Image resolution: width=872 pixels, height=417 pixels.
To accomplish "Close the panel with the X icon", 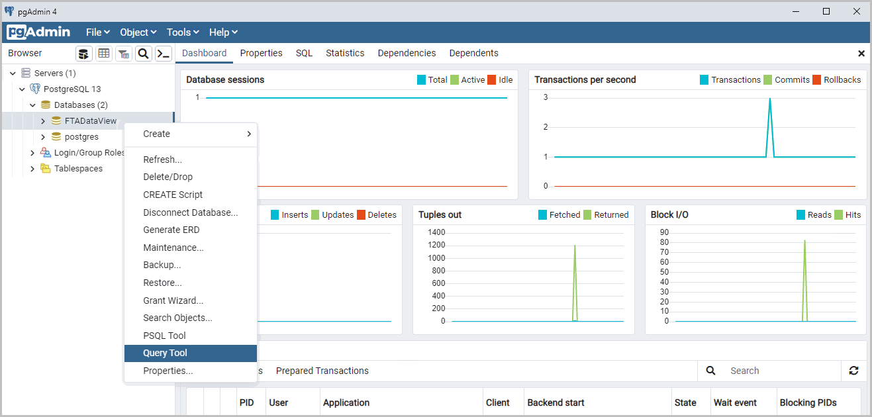I will click(861, 54).
